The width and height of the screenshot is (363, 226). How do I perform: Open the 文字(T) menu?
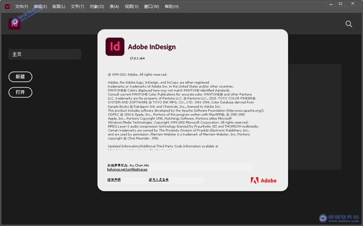click(x=77, y=7)
